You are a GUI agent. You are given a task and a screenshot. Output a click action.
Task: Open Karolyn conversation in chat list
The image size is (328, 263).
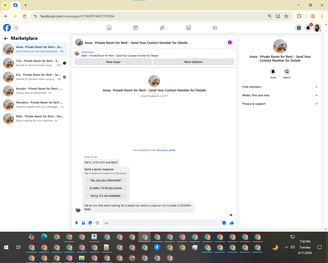pyautogui.click(x=35, y=91)
